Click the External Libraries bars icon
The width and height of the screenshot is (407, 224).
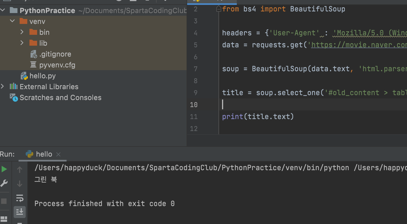tap(14, 86)
